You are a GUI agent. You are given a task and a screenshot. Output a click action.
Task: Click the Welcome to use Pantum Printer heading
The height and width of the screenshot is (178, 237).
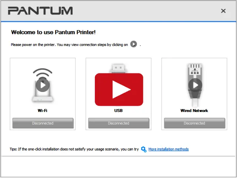click(53, 32)
